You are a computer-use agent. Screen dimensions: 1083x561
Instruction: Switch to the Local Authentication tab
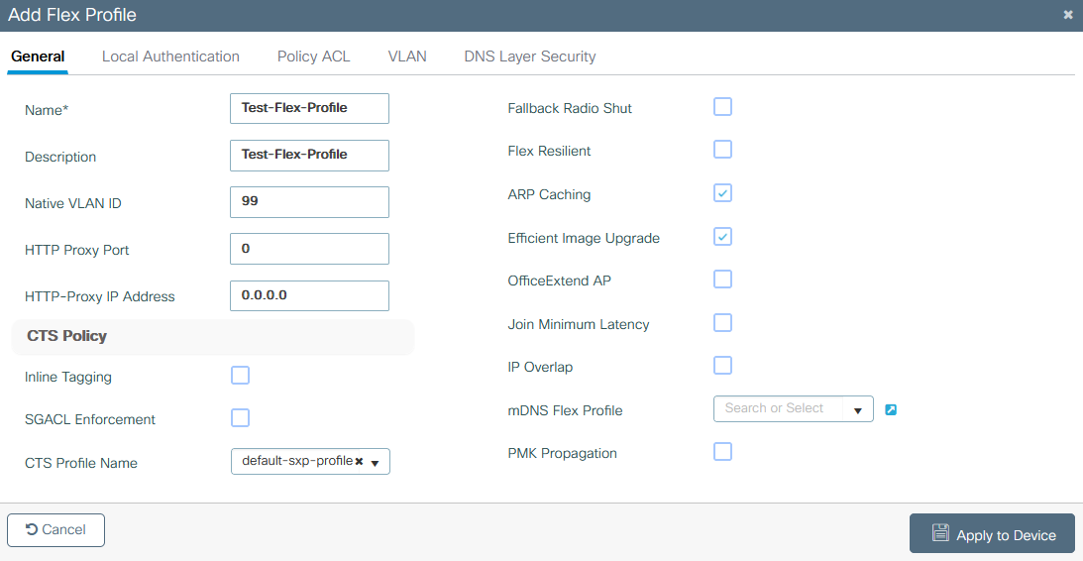pos(170,56)
